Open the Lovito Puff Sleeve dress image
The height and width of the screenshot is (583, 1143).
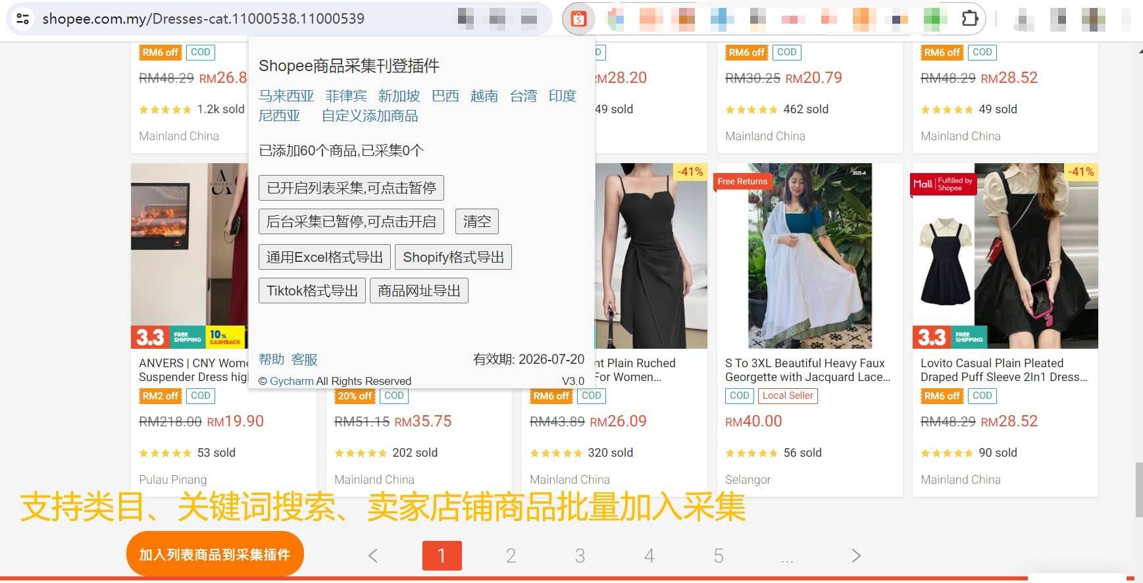click(x=1005, y=256)
